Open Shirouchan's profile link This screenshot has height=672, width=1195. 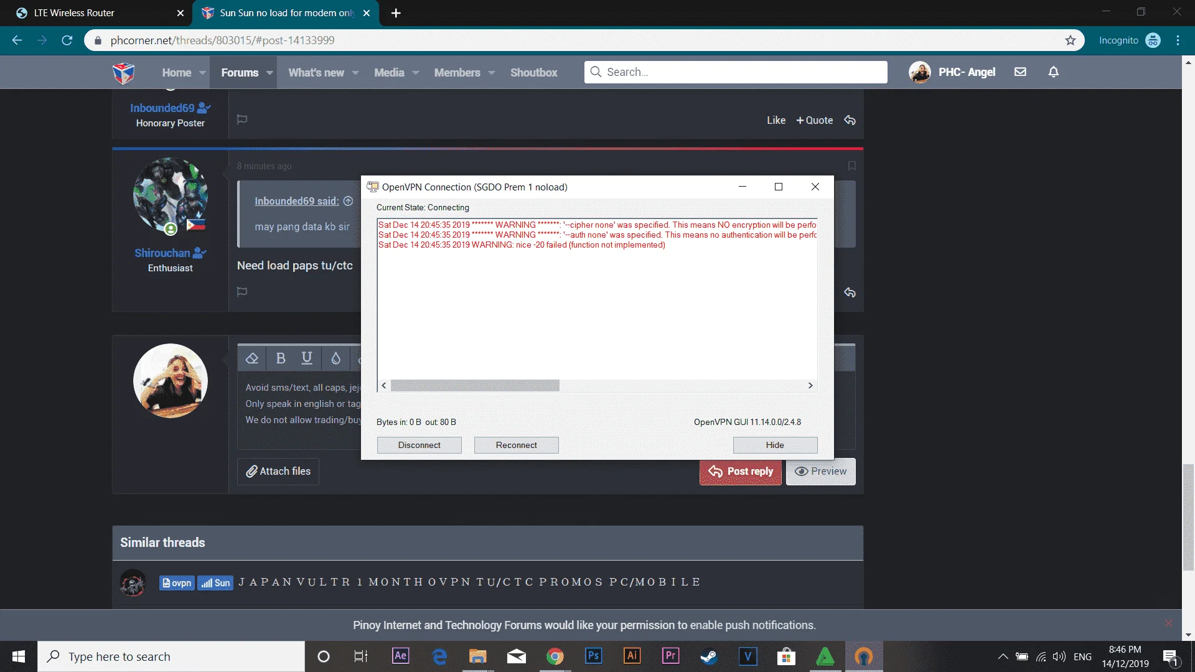click(162, 253)
